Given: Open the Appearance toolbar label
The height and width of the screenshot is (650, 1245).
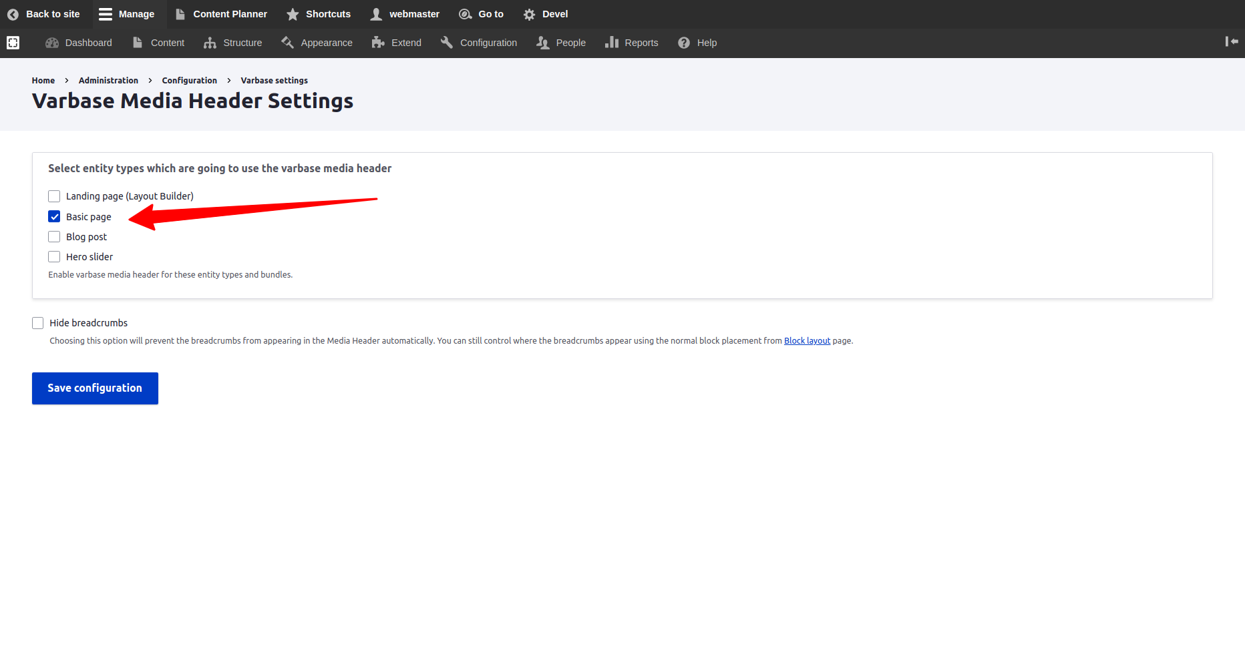Looking at the screenshot, I should point(327,43).
